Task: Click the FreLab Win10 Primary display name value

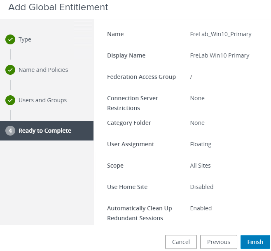Action: [x=220, y=55]
